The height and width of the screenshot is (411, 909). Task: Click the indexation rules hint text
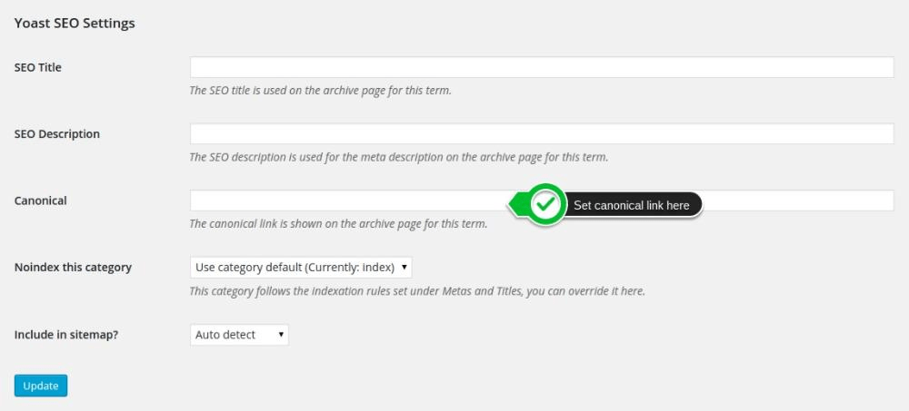click(x=417, y=291)
